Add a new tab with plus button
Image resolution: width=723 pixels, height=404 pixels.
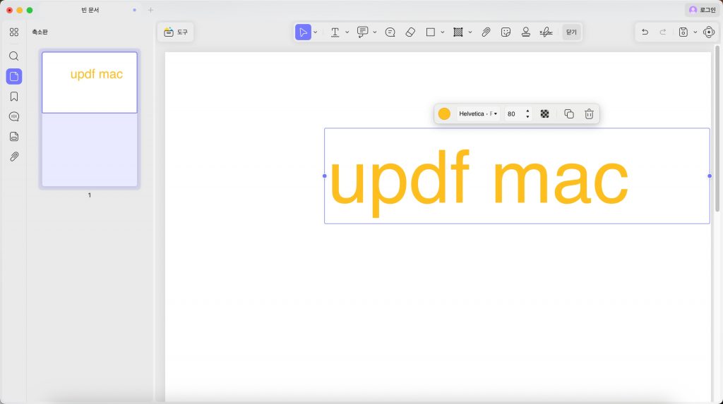(x=151, y=10)
